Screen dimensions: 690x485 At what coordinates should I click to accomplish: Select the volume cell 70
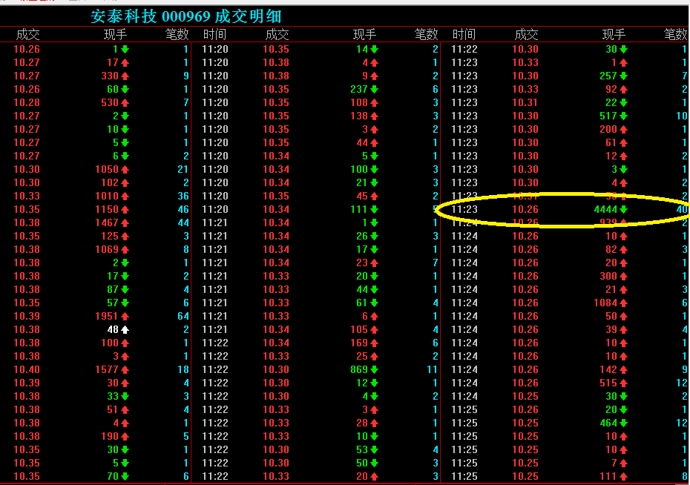click(113, 476)
